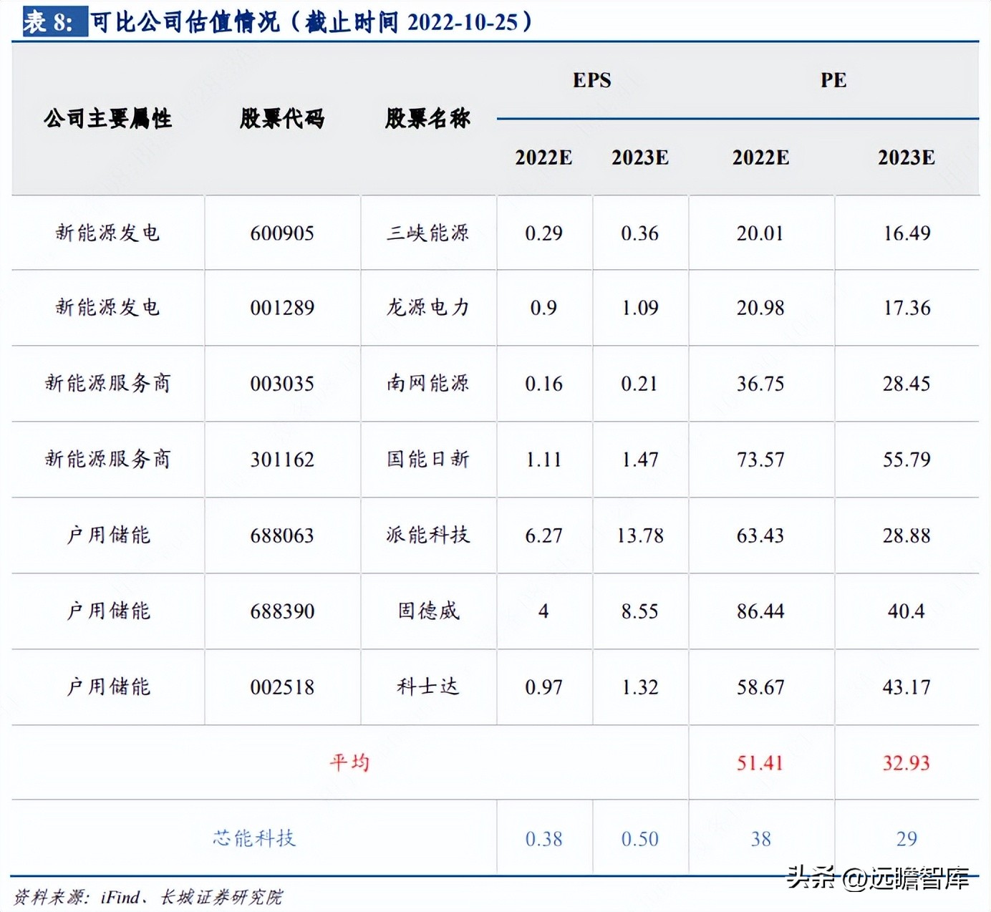Viewport: 991px width, 912px height.
Task: Click 新能源发电 in the 三峡能源 row
Action: [108, 233]
